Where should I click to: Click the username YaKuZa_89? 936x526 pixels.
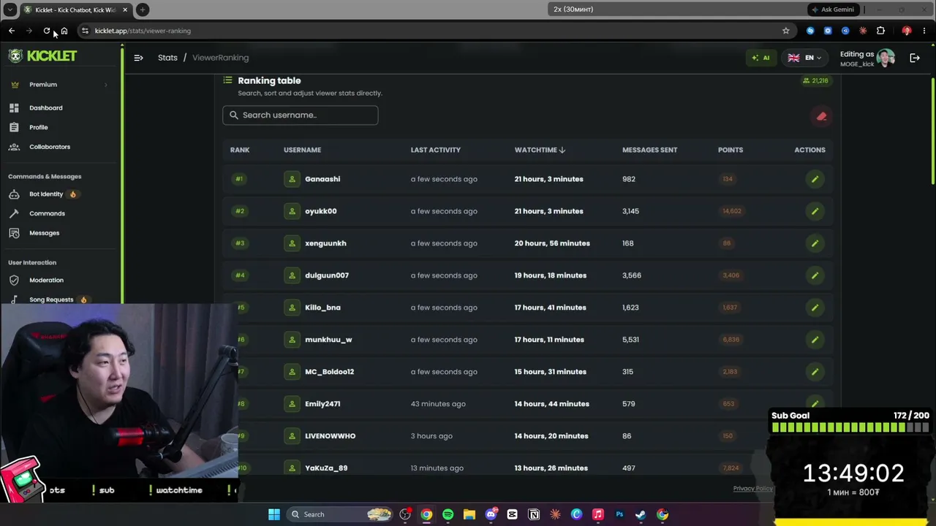pos(326,468)
